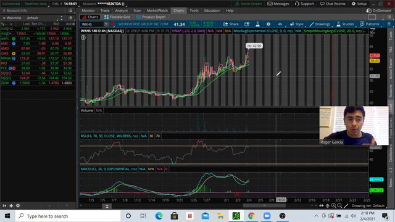The width and height of the screenshot is (395, 222).
Task: Open the Flexible Grid sub-tab
Action: (117, 17)
